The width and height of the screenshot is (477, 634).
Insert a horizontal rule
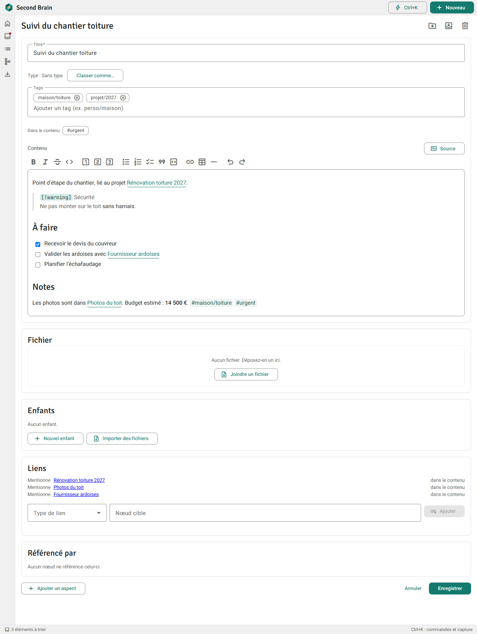[214, 162]
